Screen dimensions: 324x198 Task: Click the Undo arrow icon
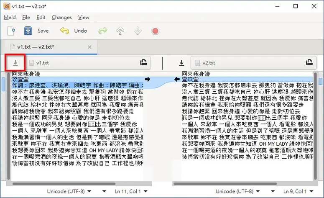click(x=64, y=31)
